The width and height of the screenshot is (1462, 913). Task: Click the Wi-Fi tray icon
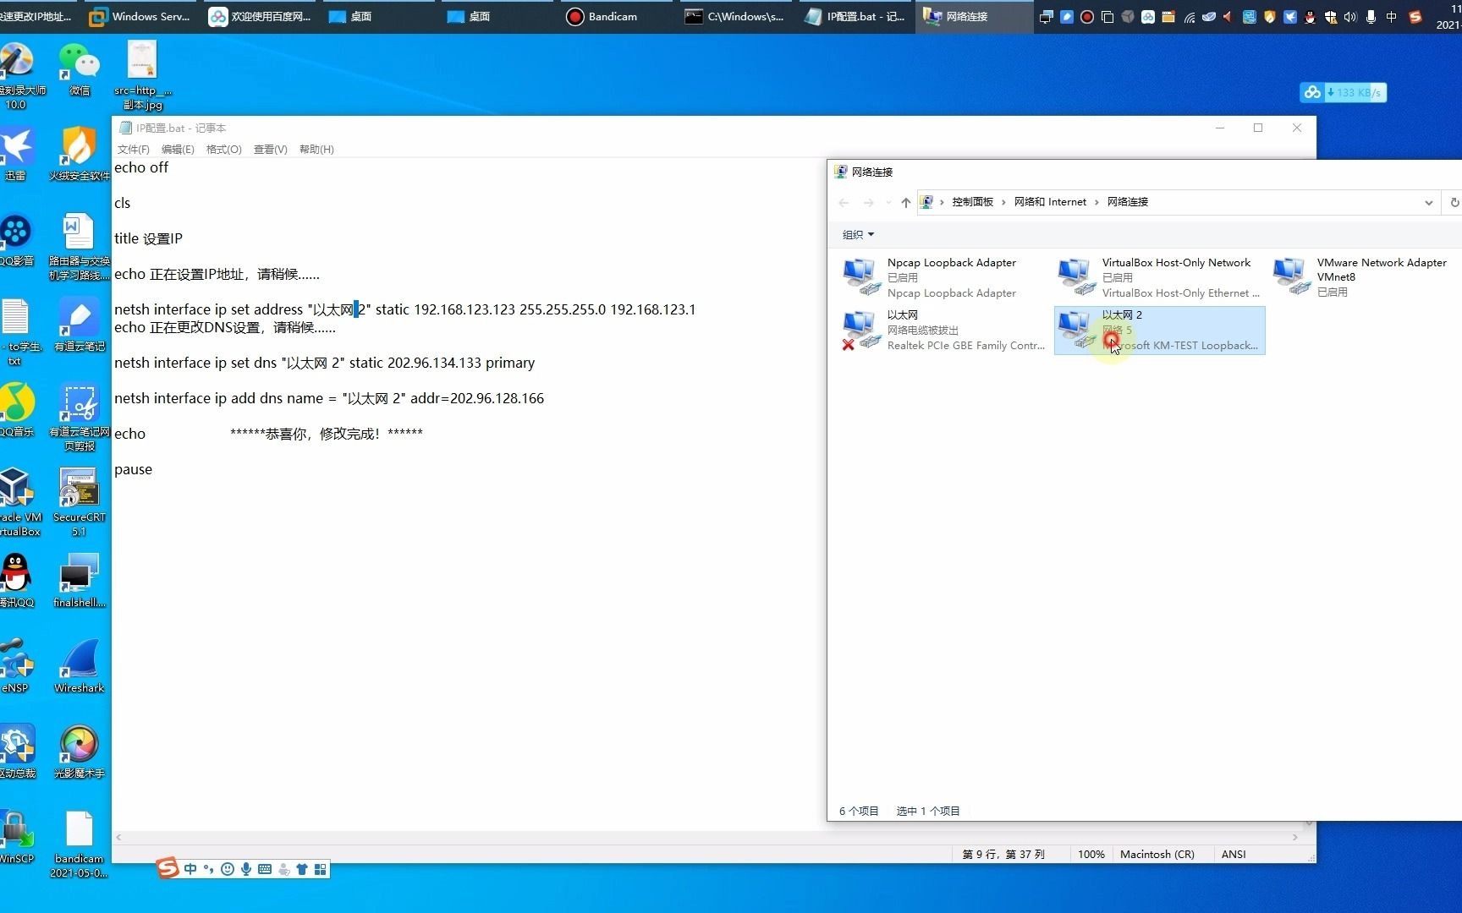pos(1189,16)
